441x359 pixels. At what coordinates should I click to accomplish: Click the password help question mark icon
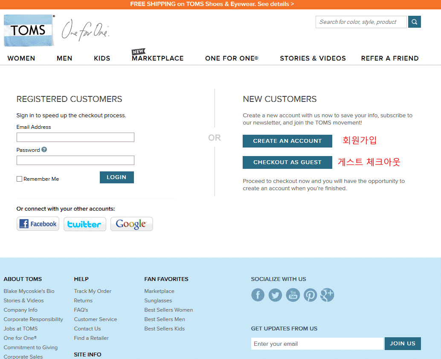pyautogui.click(x=44, y=150)
